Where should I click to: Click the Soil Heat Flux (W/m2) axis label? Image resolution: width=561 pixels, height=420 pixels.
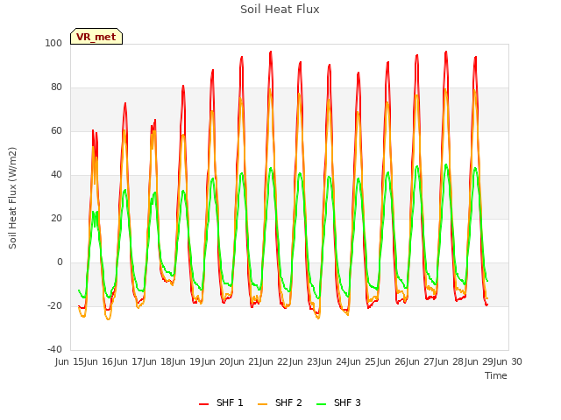(x=12, y=198)
